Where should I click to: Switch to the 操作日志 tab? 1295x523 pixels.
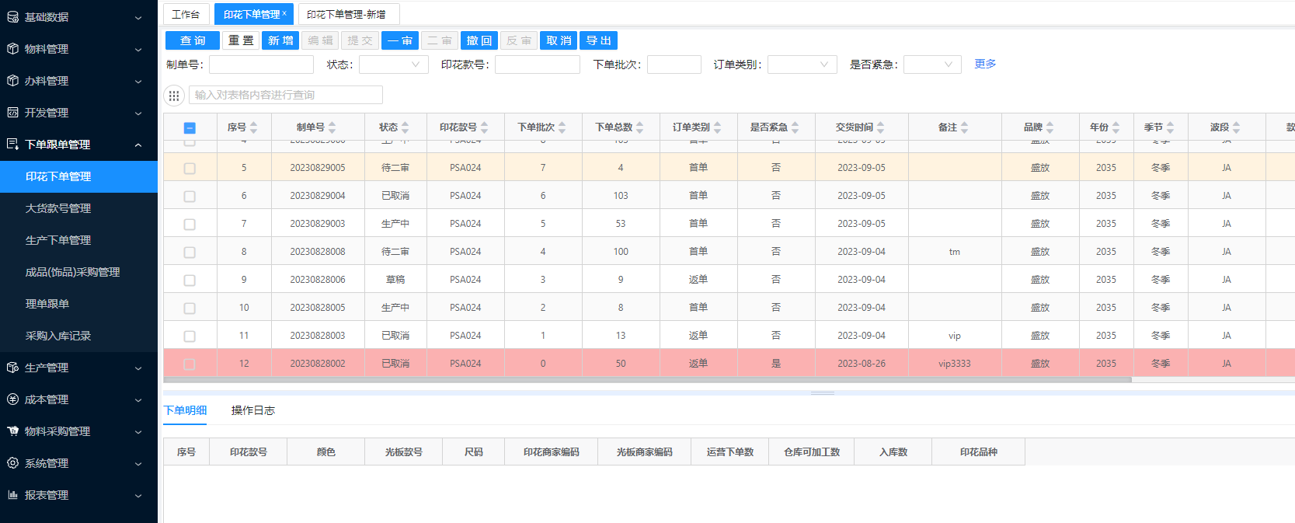point(252,410)
